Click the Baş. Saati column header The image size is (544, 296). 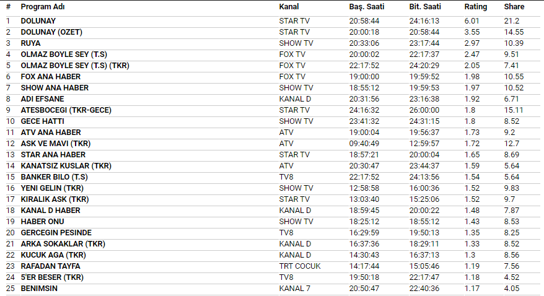pos(366,7)
